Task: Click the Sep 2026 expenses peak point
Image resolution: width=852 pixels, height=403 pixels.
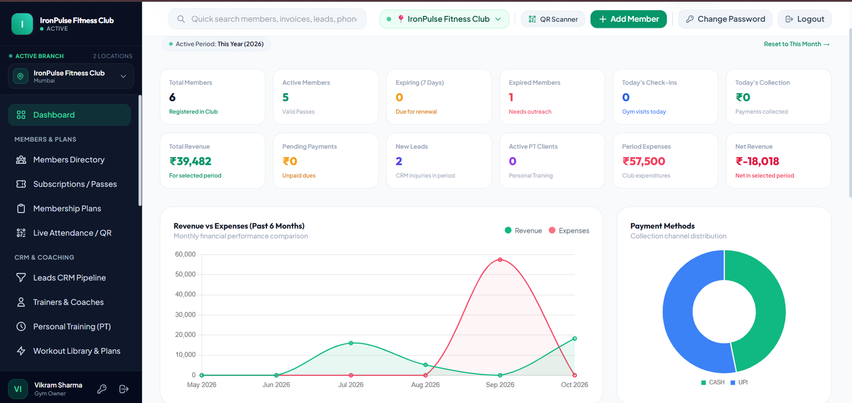Action: click(500, 260)
